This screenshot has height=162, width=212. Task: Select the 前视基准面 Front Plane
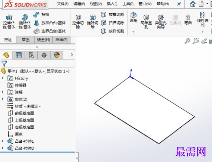coord(21,113)
